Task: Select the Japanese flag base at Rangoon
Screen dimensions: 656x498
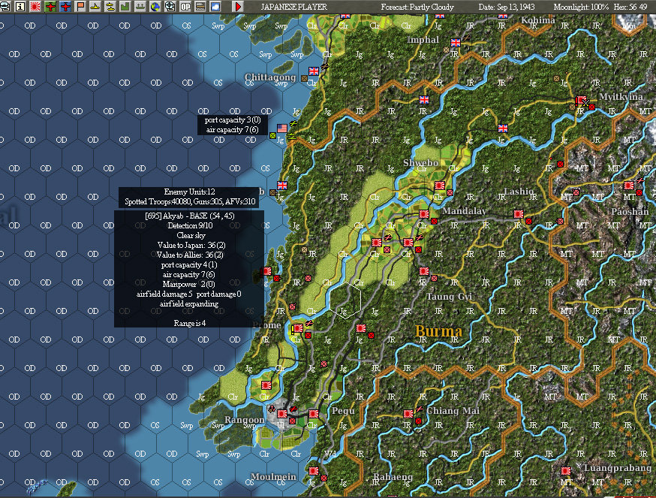Action: point(282,414)
